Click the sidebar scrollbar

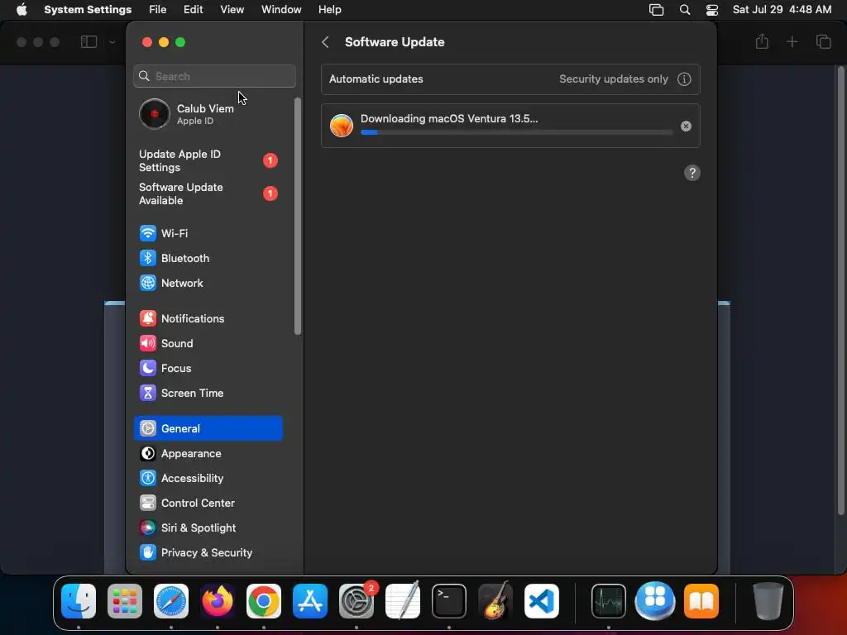[x=298, y=216]
